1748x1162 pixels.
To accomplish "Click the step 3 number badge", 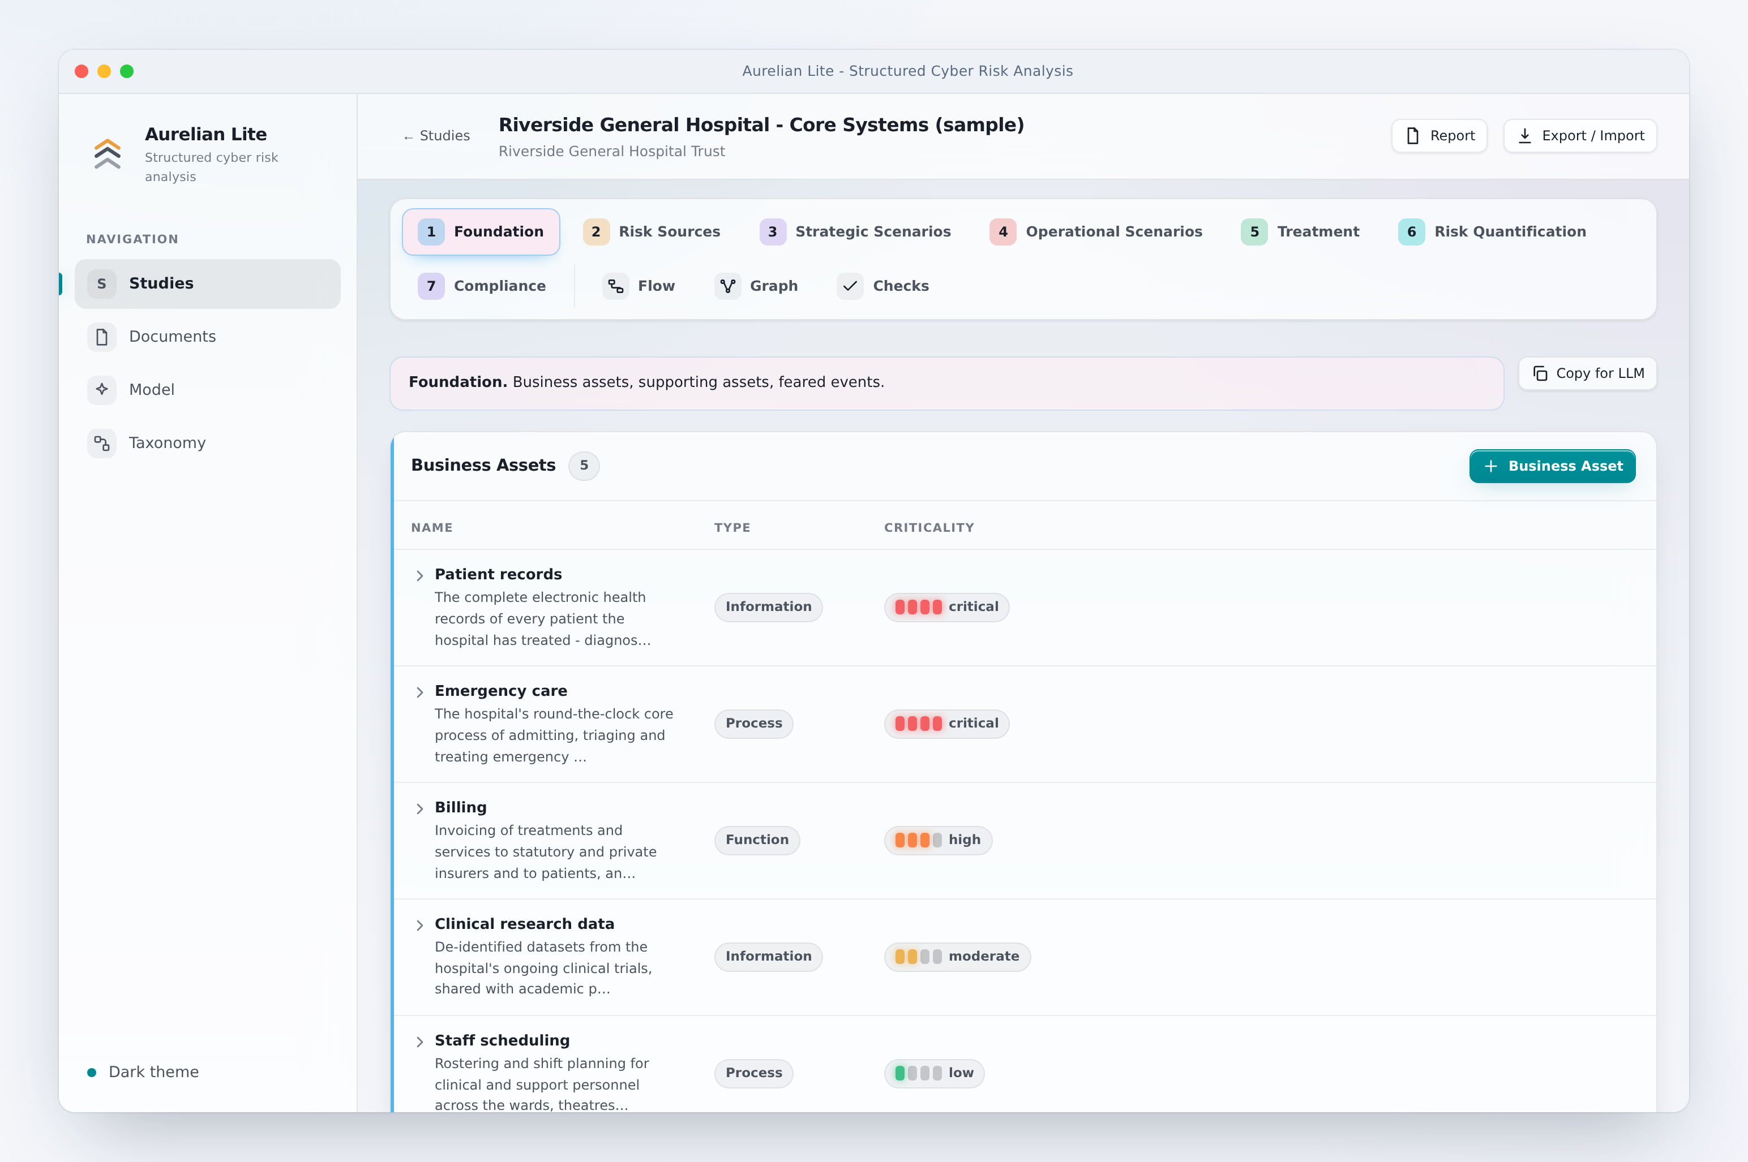I will tap(773, 232).
